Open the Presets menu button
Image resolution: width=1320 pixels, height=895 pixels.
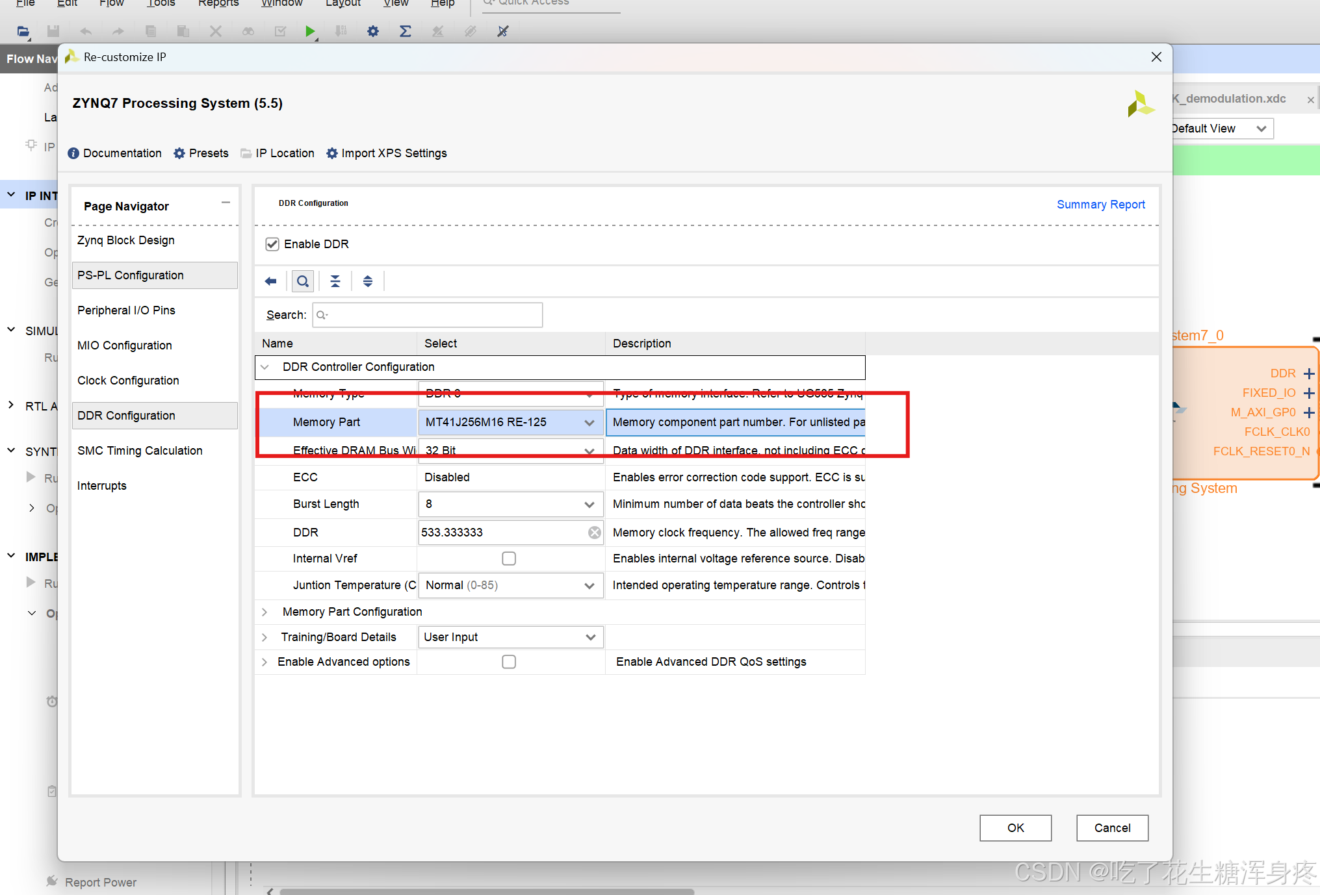click(x=201, y=153)
